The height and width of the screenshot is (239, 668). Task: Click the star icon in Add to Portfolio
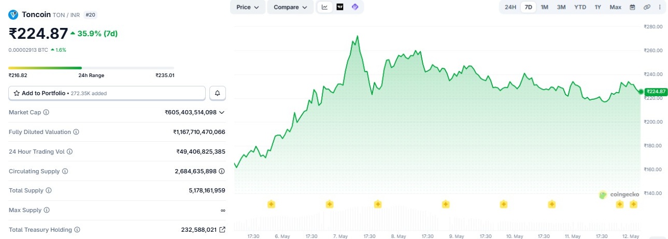17,93
